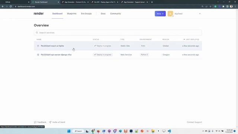Click the Oregon region cell
This screenshot has width=238, height=134.
(x=166, y=55)
